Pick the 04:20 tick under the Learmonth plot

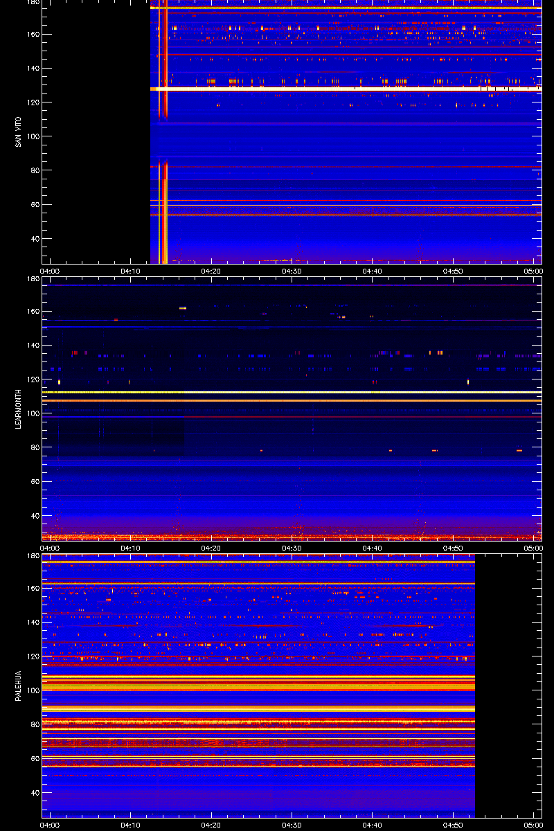pyautogui.click(x=211, y=548)
